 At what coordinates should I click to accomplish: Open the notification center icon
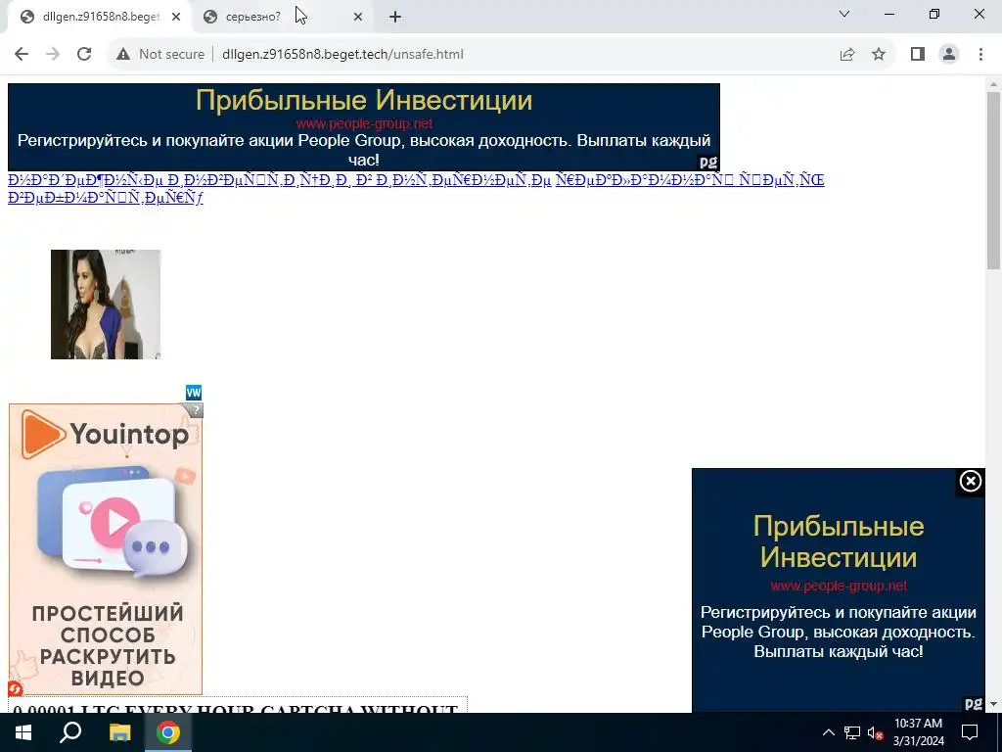970,732
